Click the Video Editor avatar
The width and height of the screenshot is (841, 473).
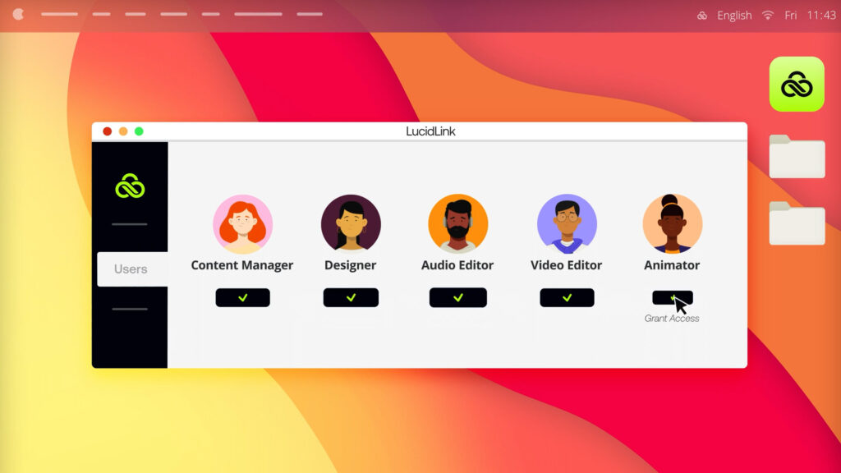(x=567, y=223)
